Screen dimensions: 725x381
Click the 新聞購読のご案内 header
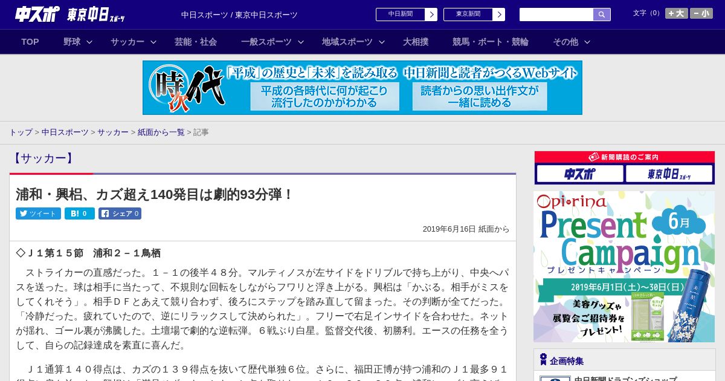624,157
